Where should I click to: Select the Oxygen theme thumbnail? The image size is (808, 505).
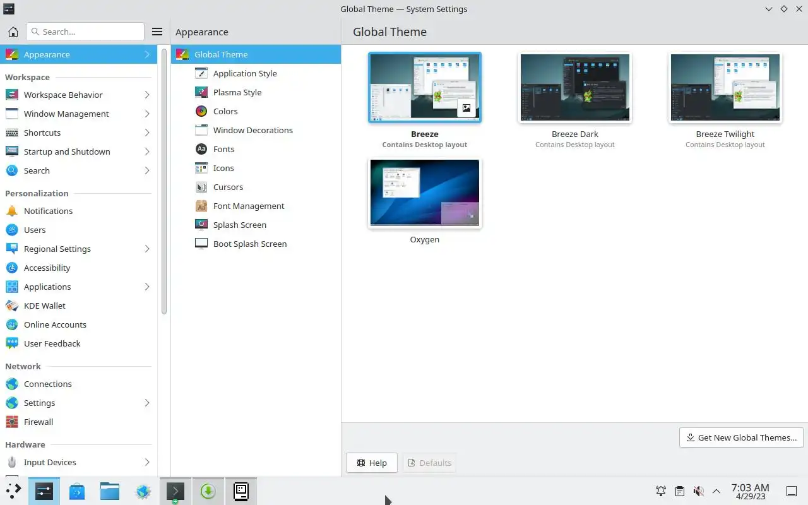tap(425, 193)
